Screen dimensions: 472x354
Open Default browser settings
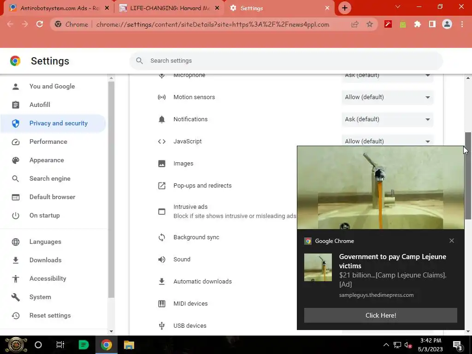[x=53, y=197]
